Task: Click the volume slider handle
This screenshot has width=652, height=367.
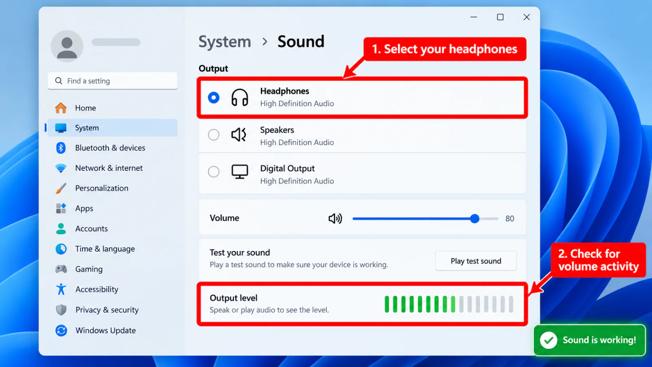Action: point(474,219)
